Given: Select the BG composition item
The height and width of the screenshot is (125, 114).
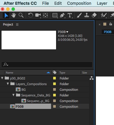Looking at the screenshot, I should (23, 90).
